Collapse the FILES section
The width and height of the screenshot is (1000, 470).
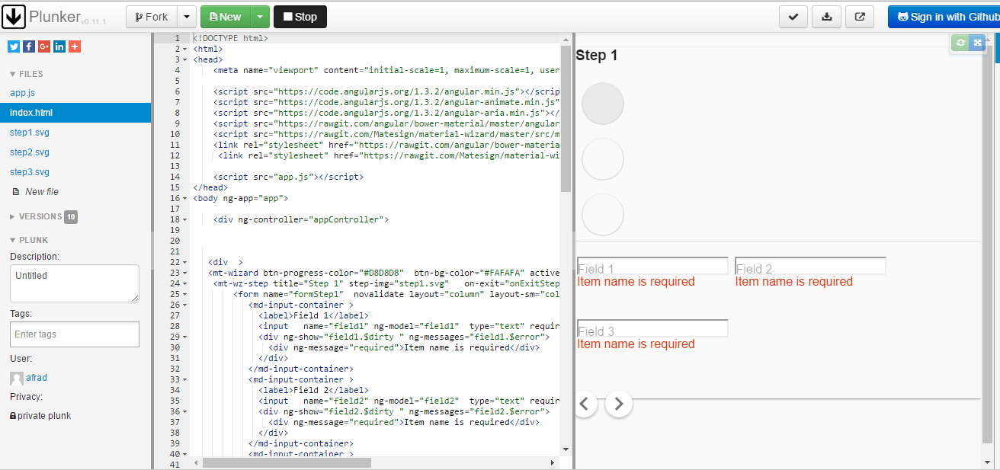(x=26, y=74)
